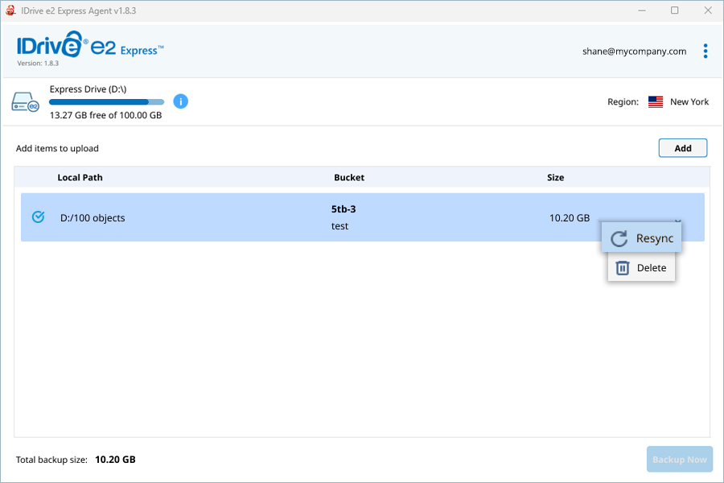The width and height of the screenshot is (724, 483).
Task: Click the Express Drive storage usage bar
Action: click(107, 101)
